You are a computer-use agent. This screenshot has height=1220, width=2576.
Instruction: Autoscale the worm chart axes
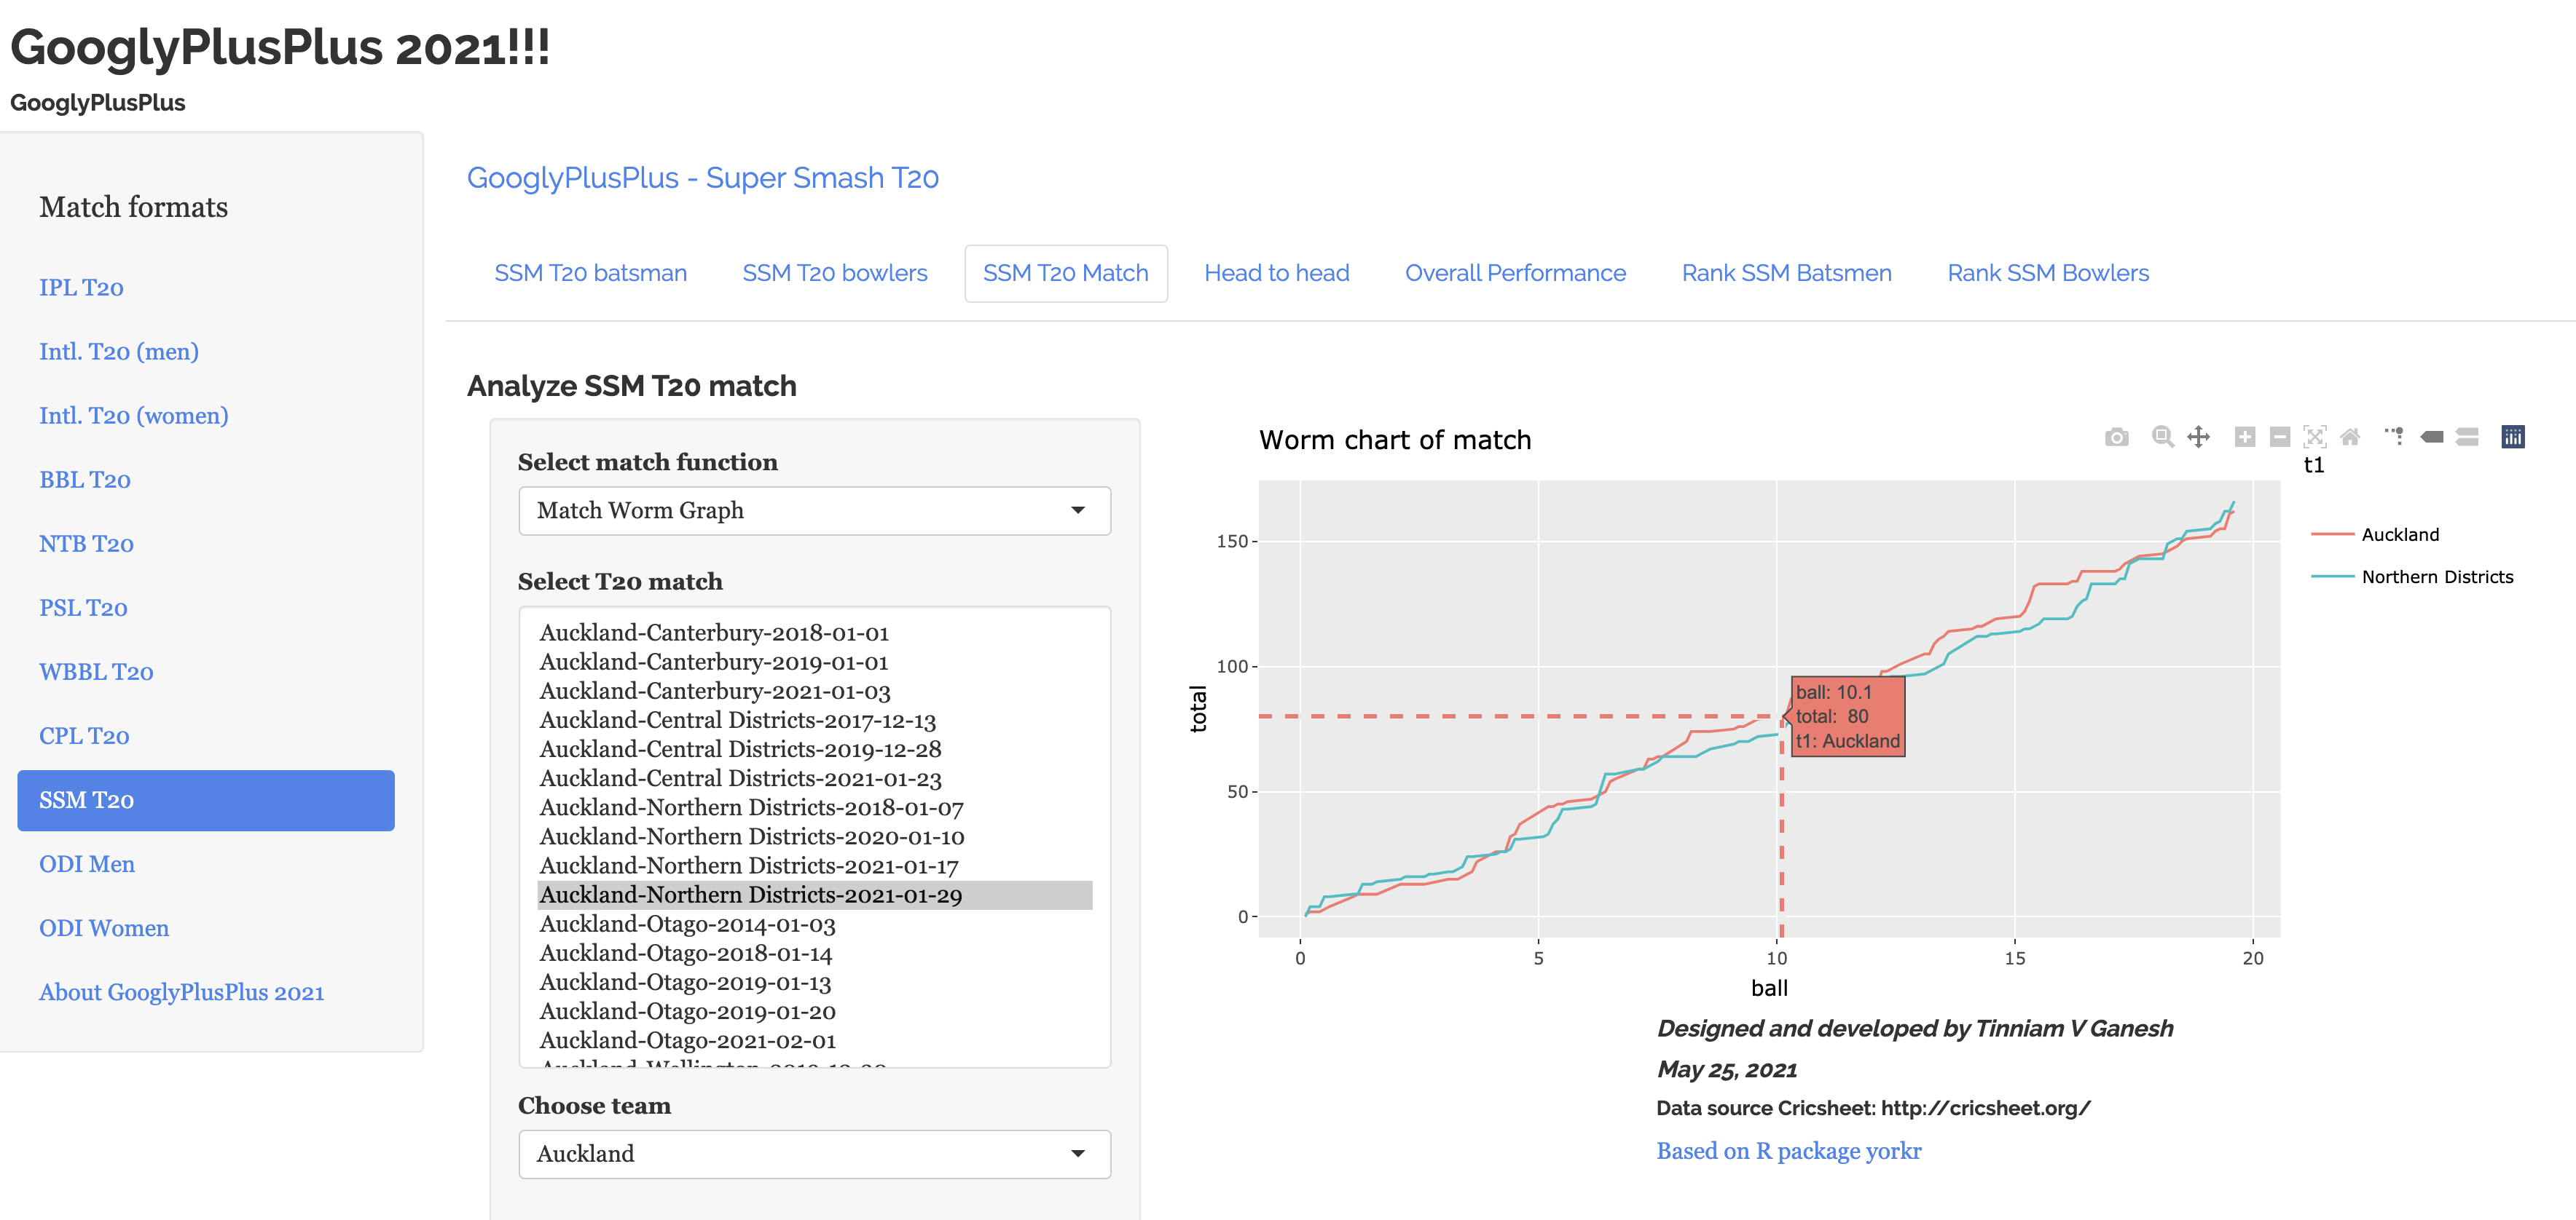click(2315, 437)
